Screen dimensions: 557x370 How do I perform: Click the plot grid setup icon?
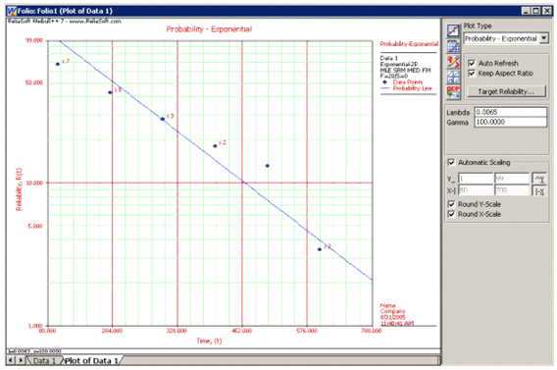(x=453, y=46)
